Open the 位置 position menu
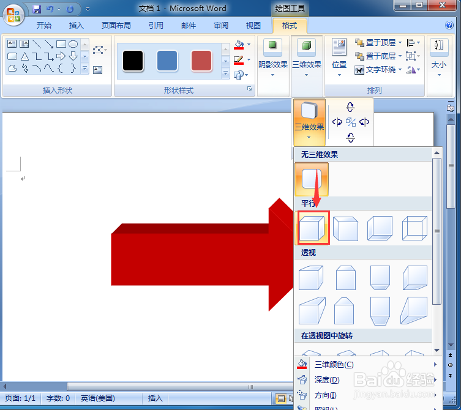 pyautogui.click(x=339, y=58)
